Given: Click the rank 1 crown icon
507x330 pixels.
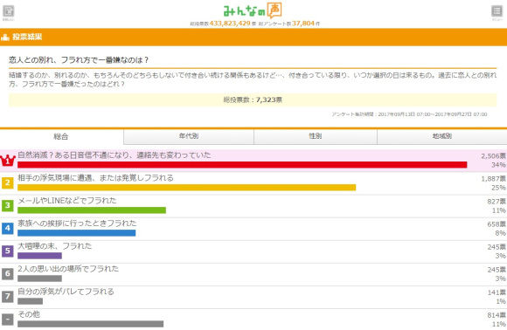Looking at the screenshot, I should tap(8, 160).
